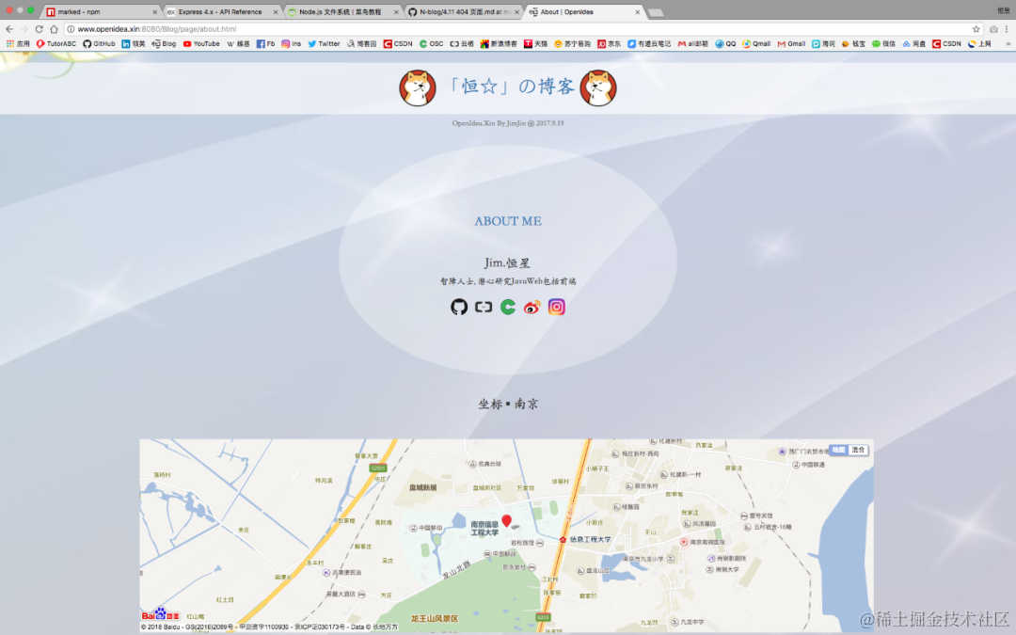Screen dimensions: 1016x635
Task: Open the ali邮箱 bookmark
Action: (693, 44)
